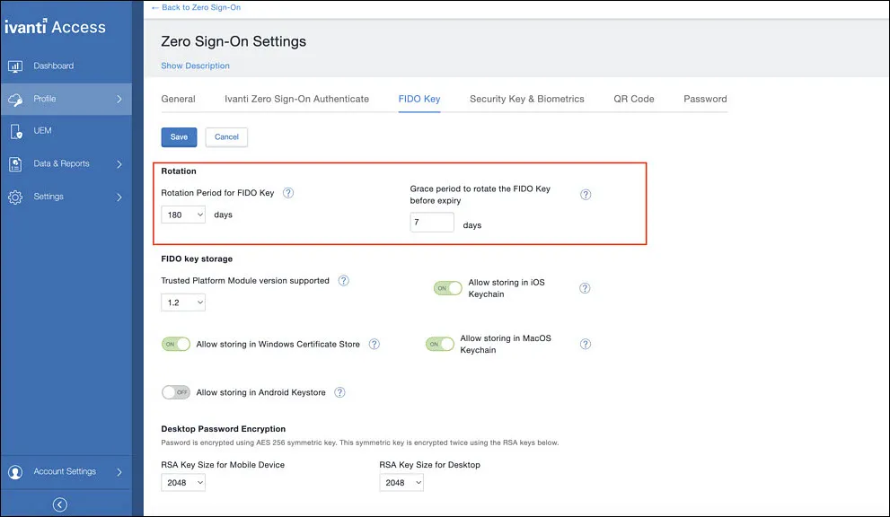This screenshot has width=890, height=517.
Task: Disable Allow storing in iOS Keychain
Action: point(448,288)
